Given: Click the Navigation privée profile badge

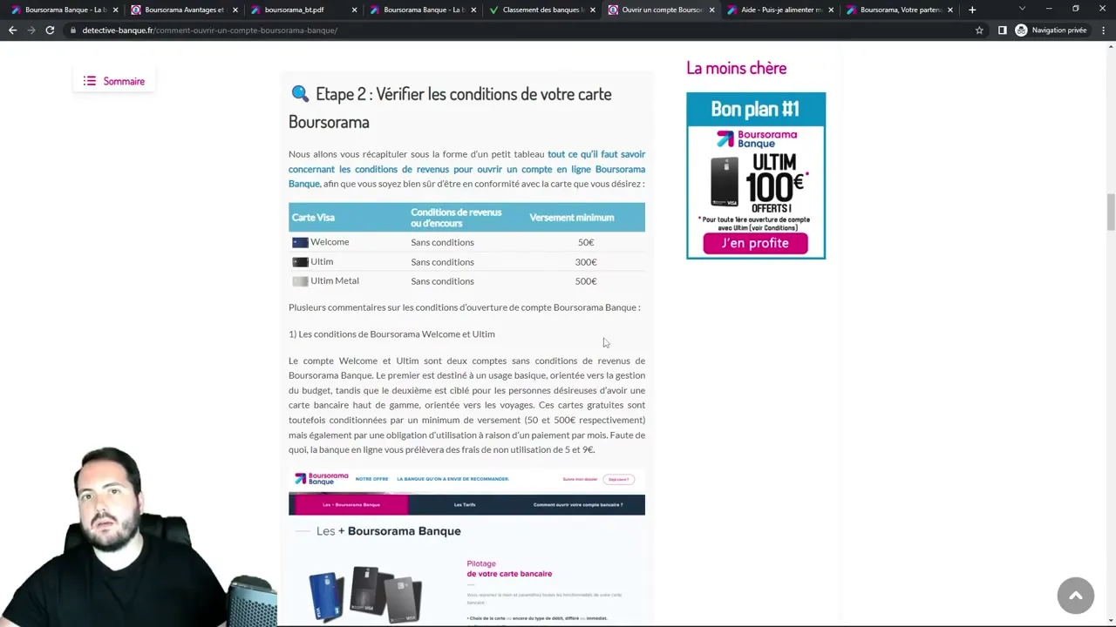Looking at the screenshot, I should [1051, 30].
